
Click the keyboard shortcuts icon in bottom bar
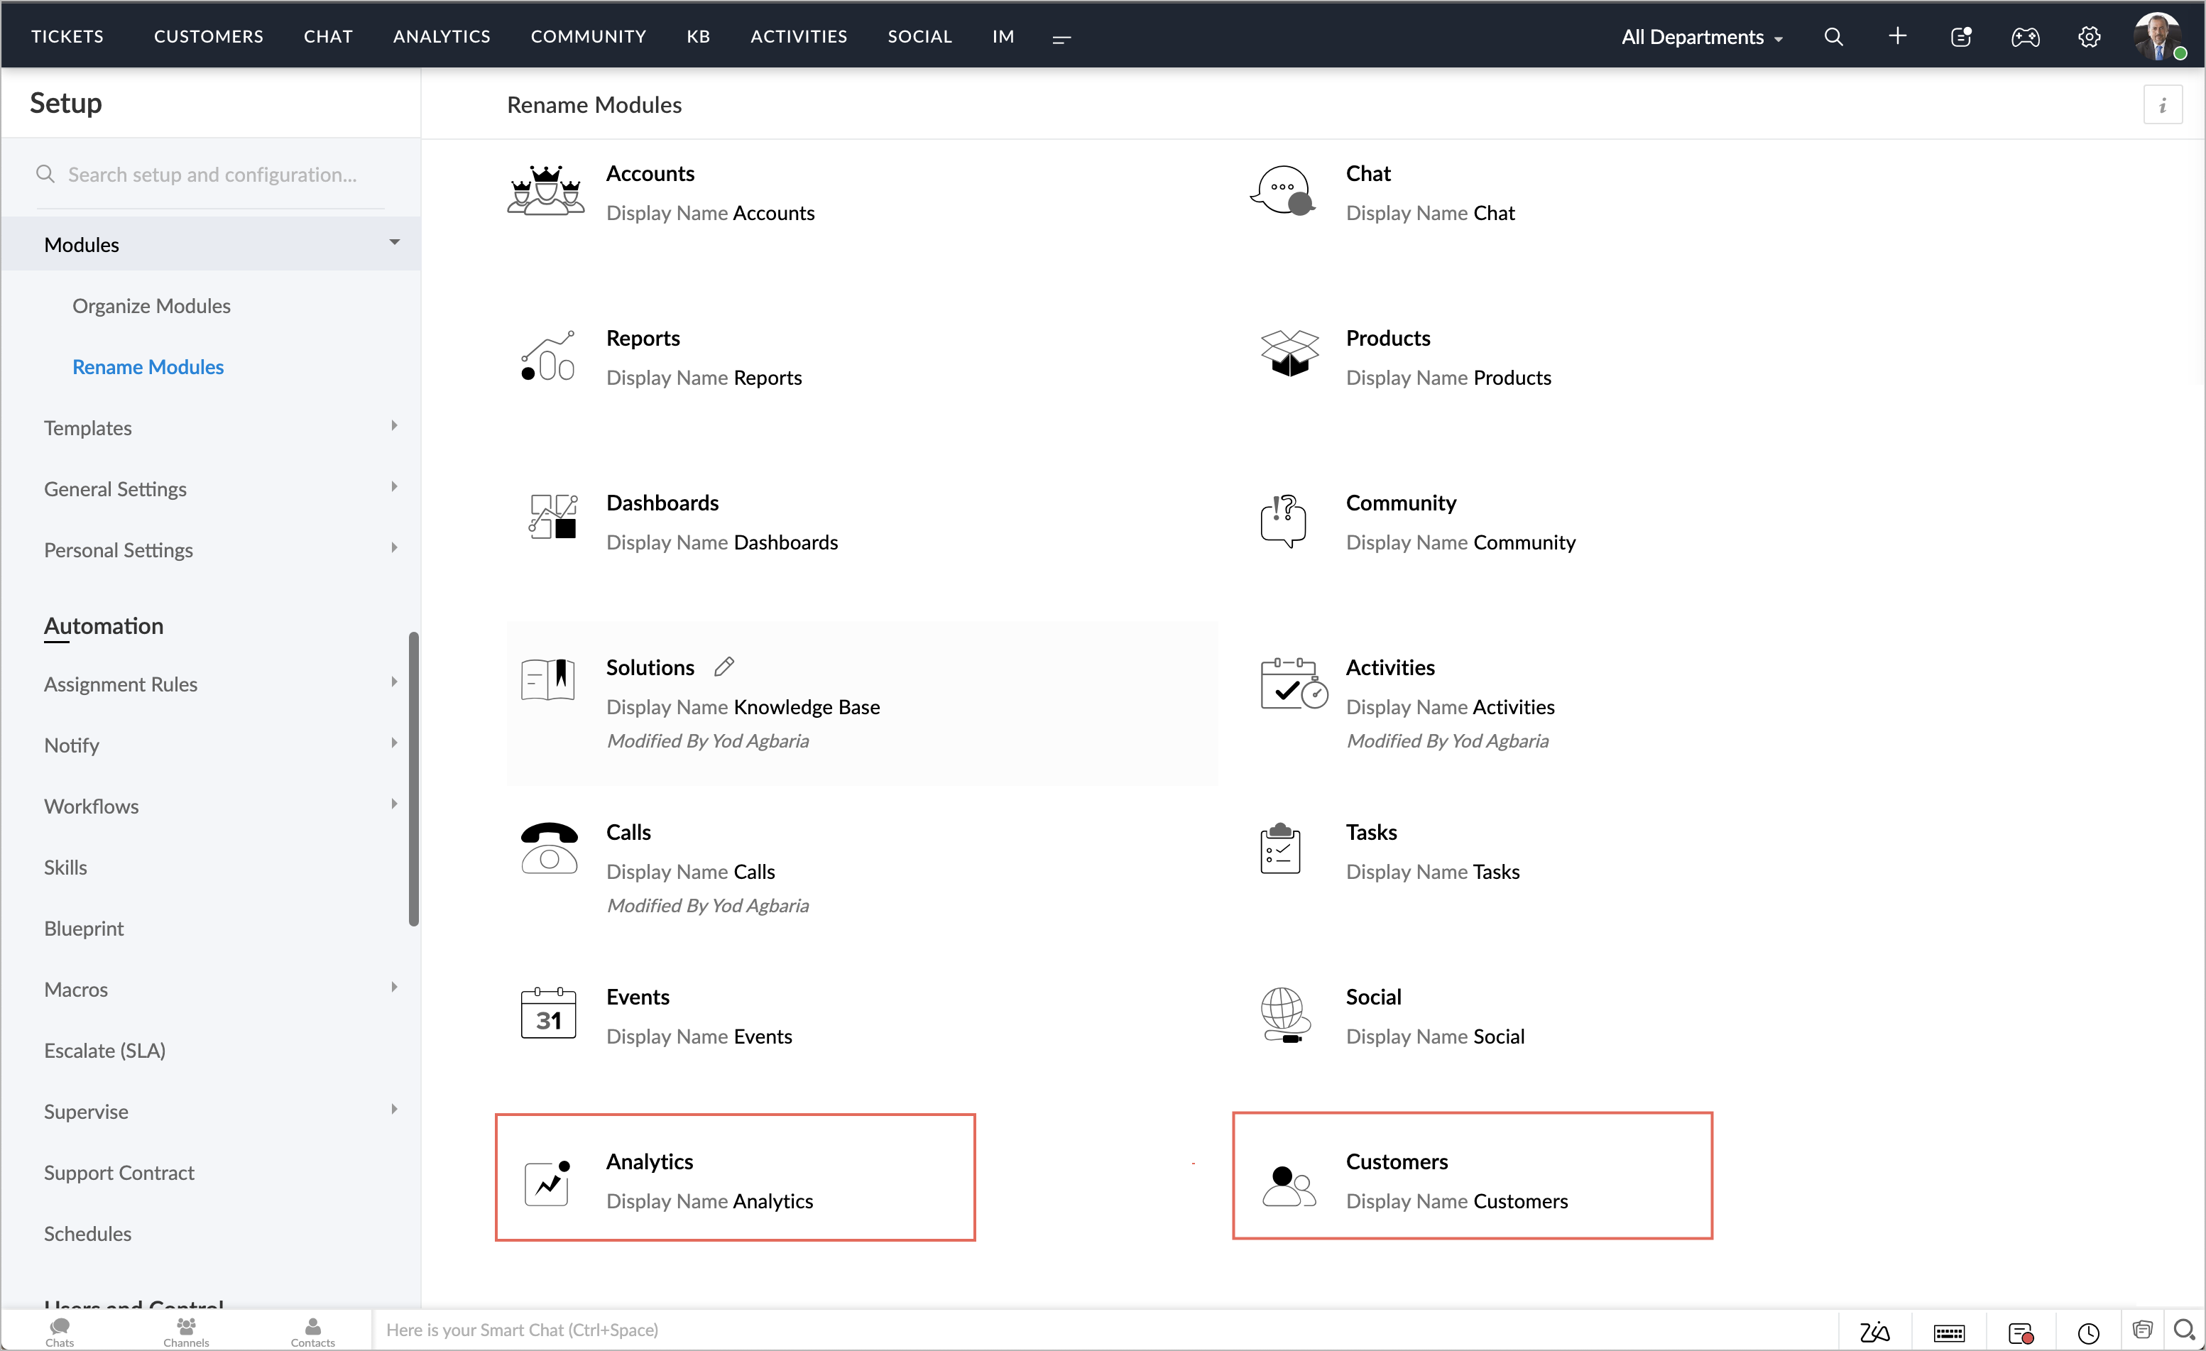point(1948,1333)
